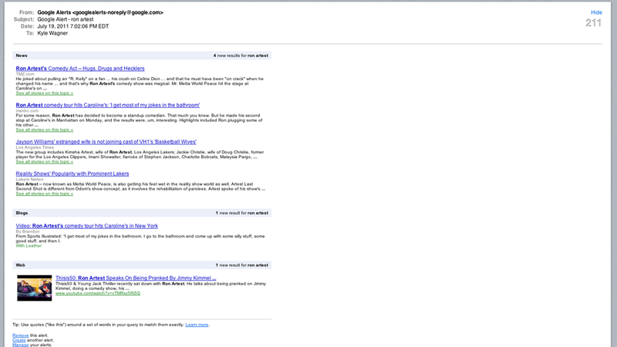Click the 'Lakers Nation' source label

point(29,179)
